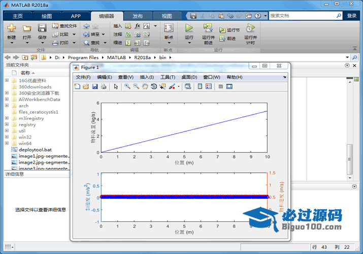This screenshot has height=254, width=363.
Task: Open dropdown arrow under 新建 button
Action: (x=12, y=43)
